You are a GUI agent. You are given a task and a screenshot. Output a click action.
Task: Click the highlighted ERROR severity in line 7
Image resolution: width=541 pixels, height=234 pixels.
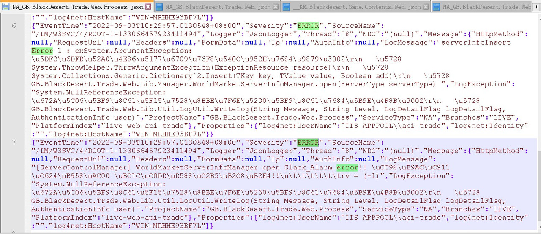click(308, 143)
